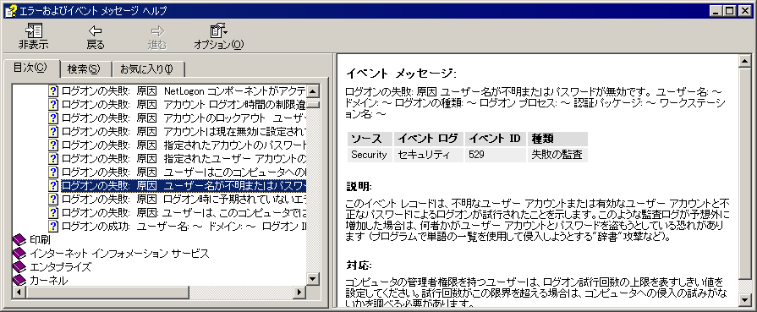
Task: Click the question icon of the ログオンの成功 topic
Action: click(x=53, y=226)
